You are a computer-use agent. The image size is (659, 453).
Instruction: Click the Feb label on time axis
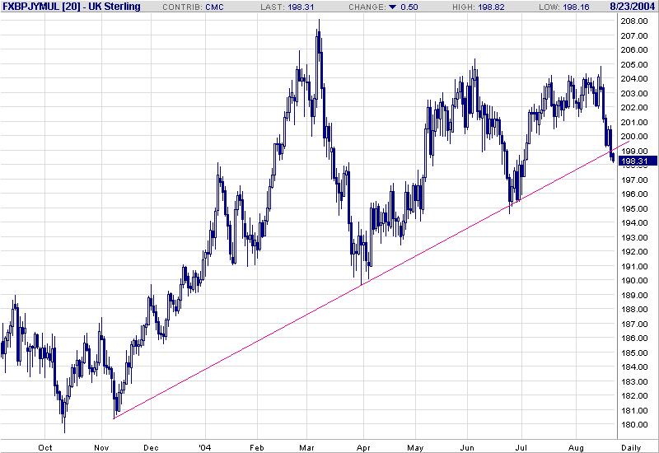(x=257, y=447)
